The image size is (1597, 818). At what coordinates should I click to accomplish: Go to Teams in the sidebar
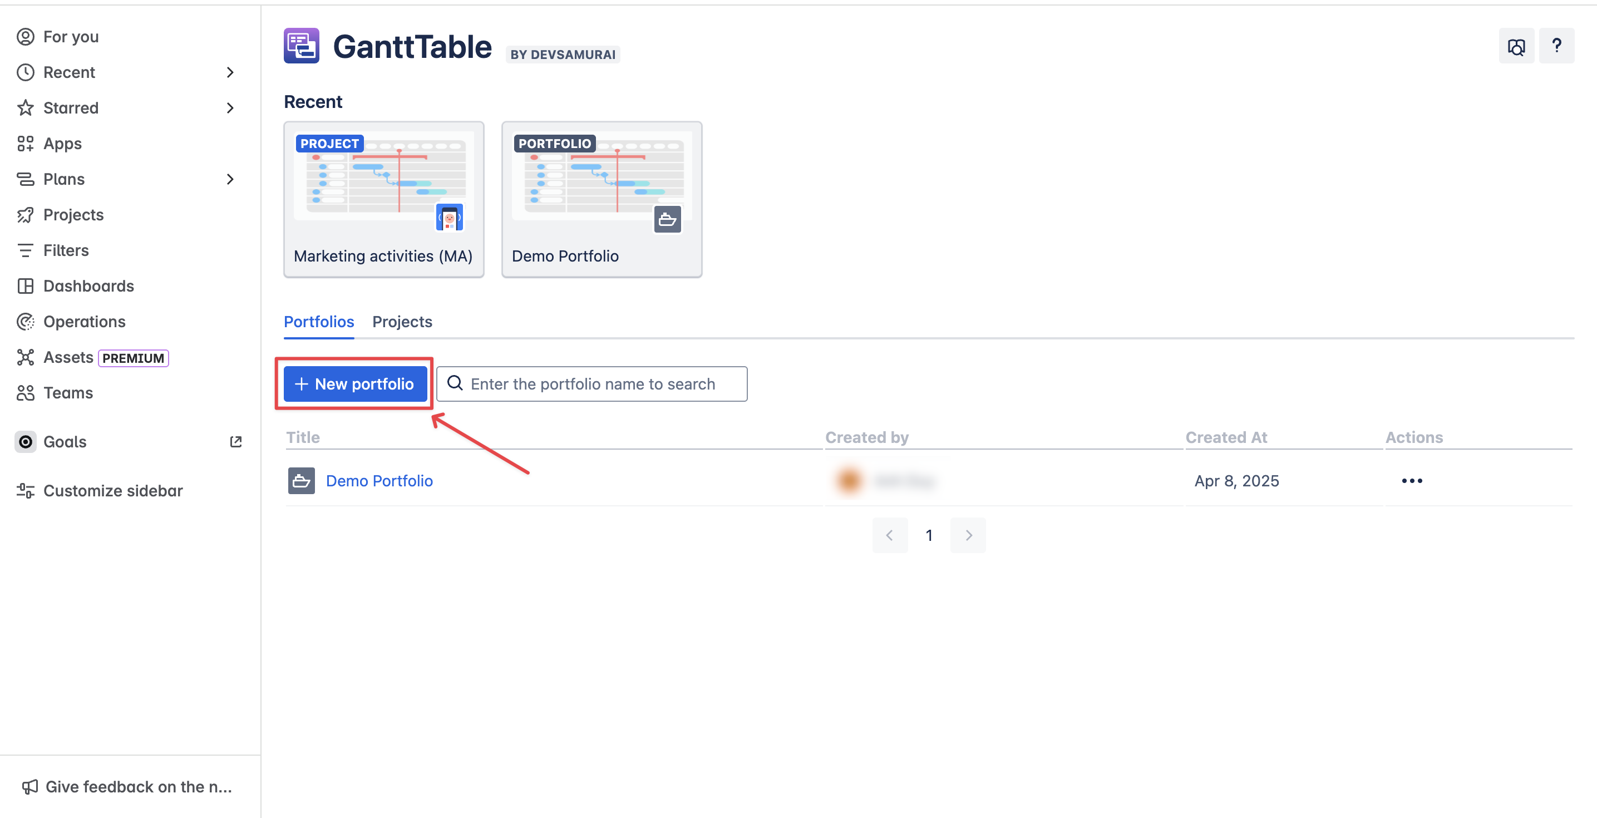coord(67,393)
